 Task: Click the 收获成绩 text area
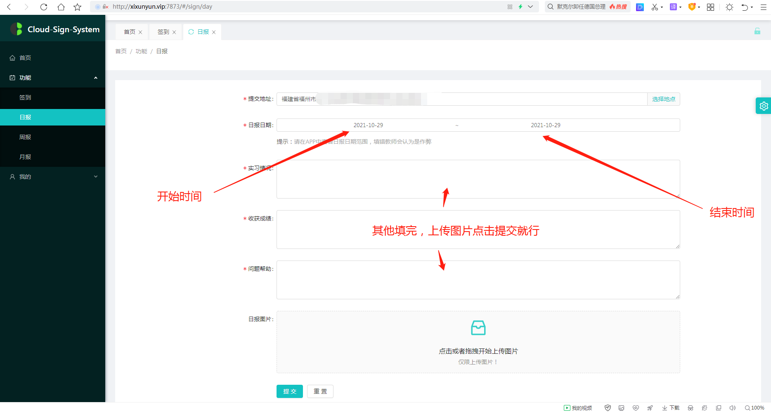[478, 230]
